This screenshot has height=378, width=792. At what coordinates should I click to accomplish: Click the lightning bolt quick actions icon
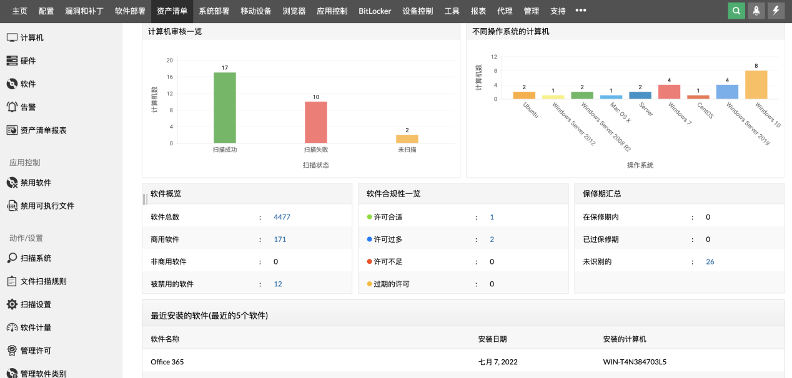(x=776, y=11)
